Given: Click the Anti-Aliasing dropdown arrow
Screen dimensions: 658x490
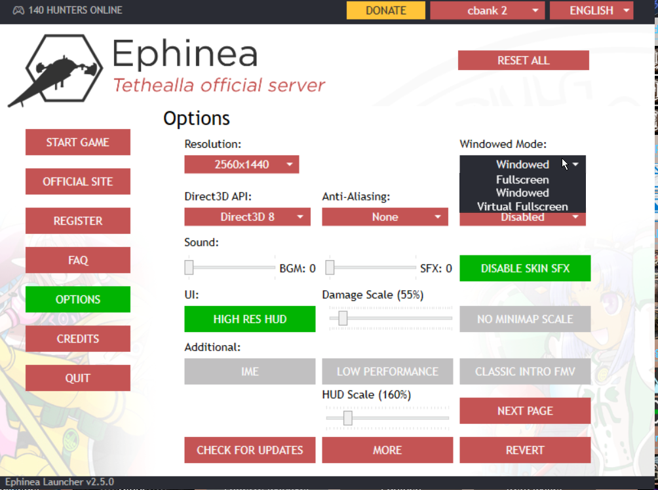Looking at the screenshot, I should click(x=438, y=217).
